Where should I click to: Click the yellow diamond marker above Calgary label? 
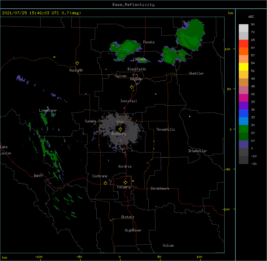[125, 183]
